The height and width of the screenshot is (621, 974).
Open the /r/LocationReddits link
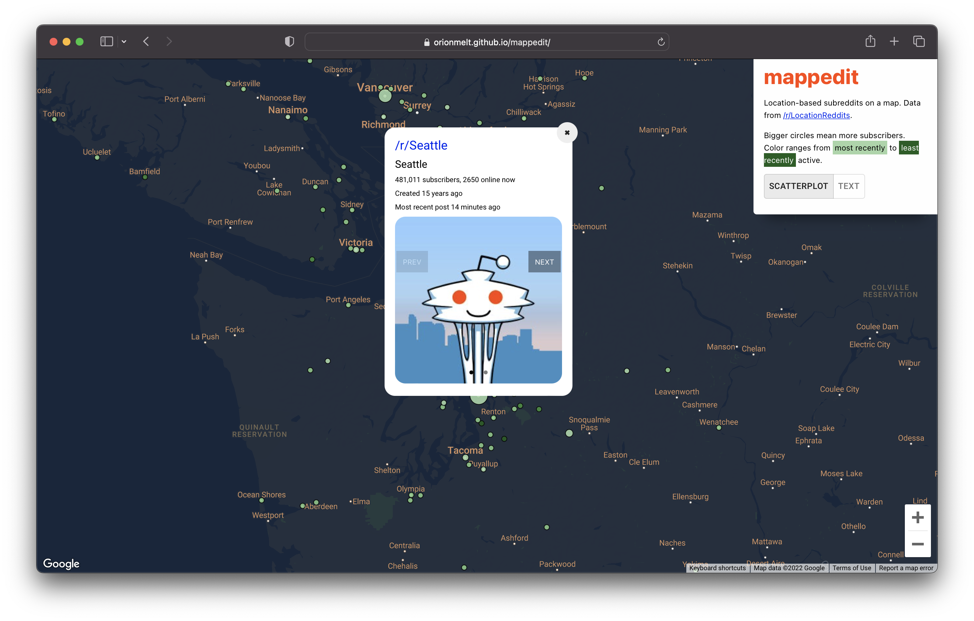click(816, 115)
